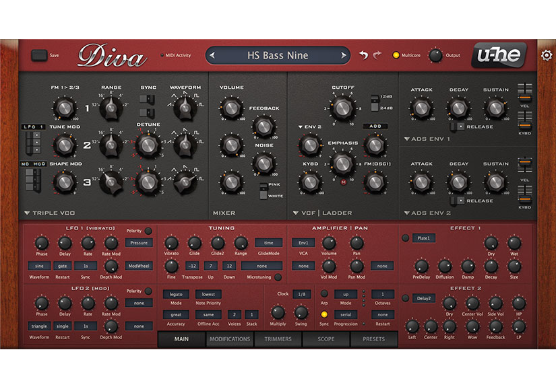This screenshot has width=556, height=389.
Task: Click the ADD filter mod label
Action: (375, 126)
